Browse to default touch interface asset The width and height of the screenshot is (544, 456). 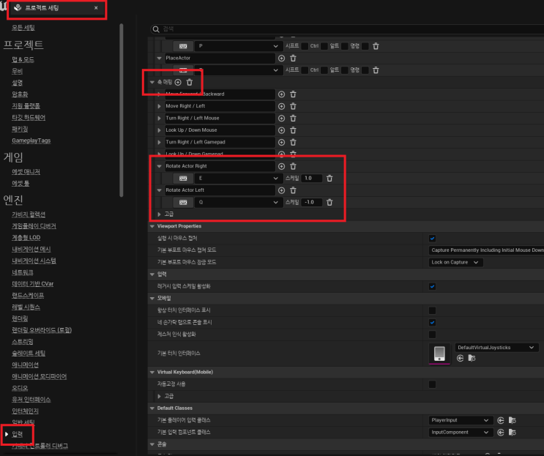472,358
